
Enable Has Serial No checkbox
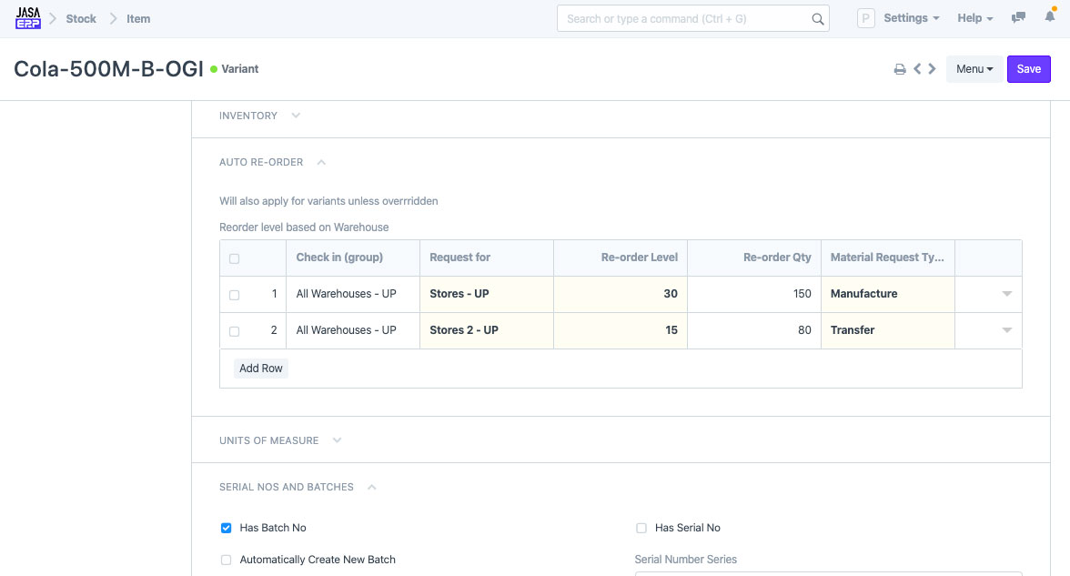tap(641, 528)
